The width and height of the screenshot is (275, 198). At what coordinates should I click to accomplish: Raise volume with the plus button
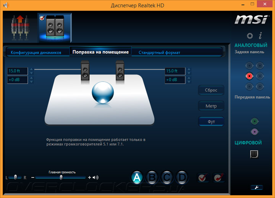coord(89,177)
